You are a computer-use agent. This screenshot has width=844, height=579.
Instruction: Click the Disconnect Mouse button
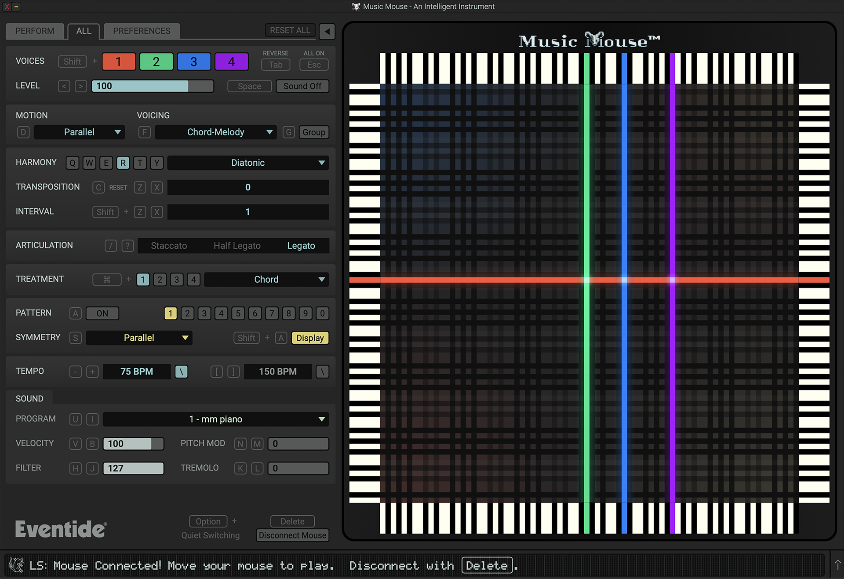pos(292,535)
